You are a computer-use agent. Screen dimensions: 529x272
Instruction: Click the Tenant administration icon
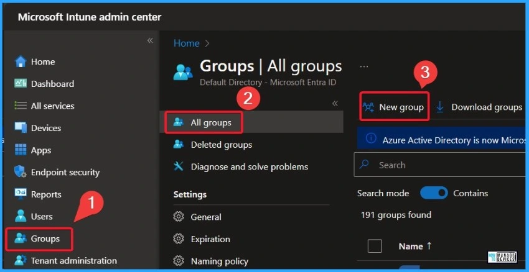pos(21,261)
